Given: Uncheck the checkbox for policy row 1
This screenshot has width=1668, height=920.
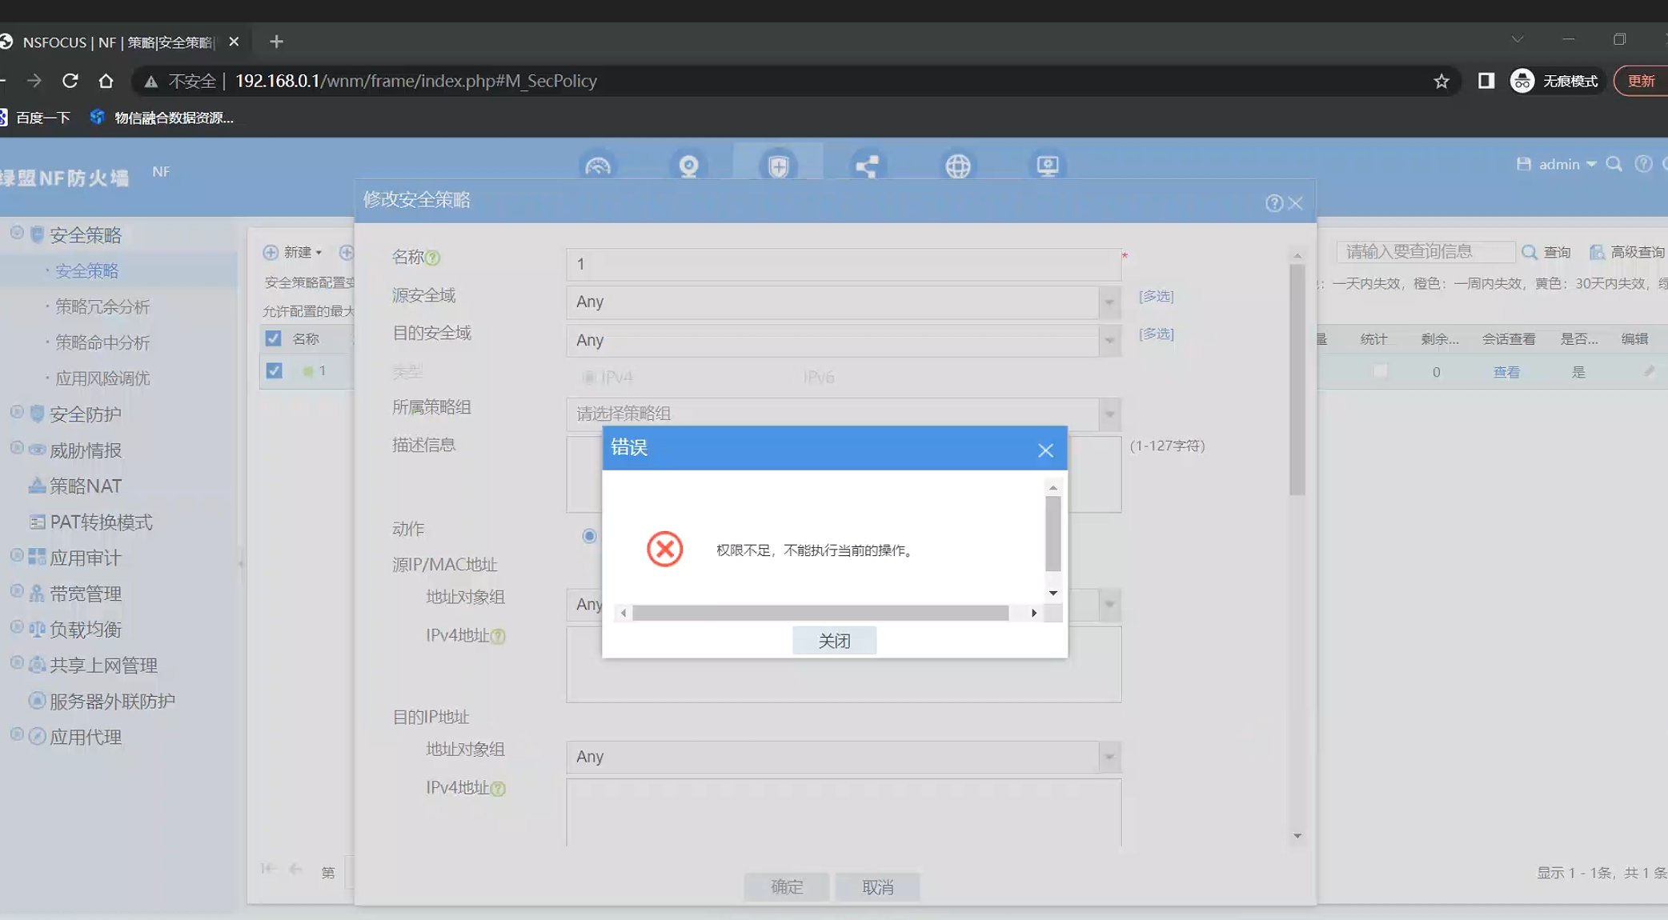Looking at the screenshot, I should [x=274, y=371].
